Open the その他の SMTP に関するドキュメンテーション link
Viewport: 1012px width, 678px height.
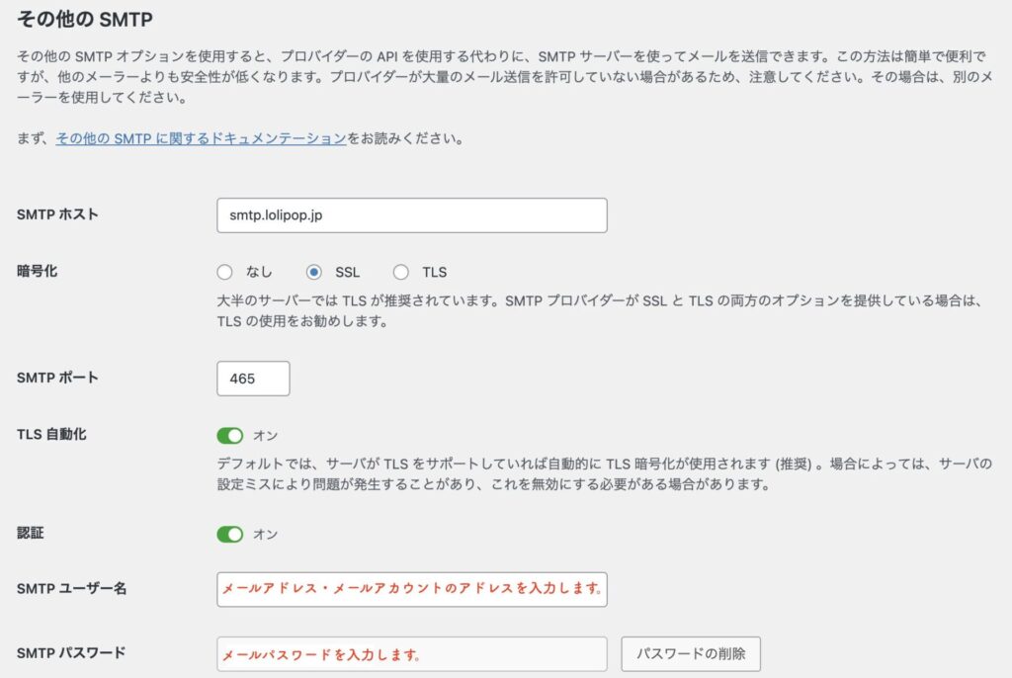tap(201, 138)
